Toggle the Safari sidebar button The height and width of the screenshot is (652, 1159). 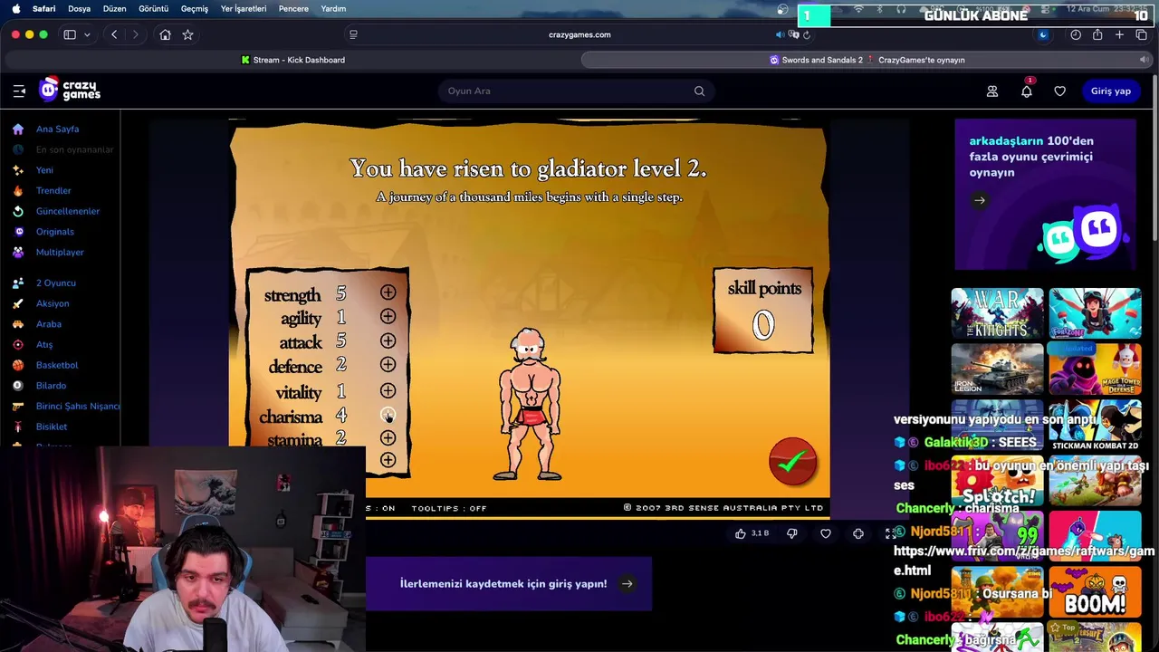pyautogui.click(x=70, y=34)
